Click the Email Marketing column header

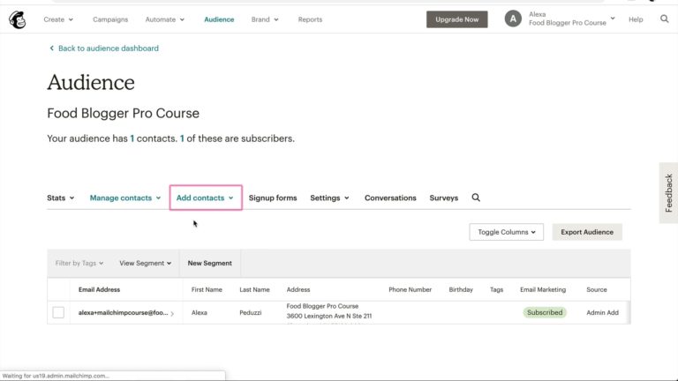tap(543, 289)
